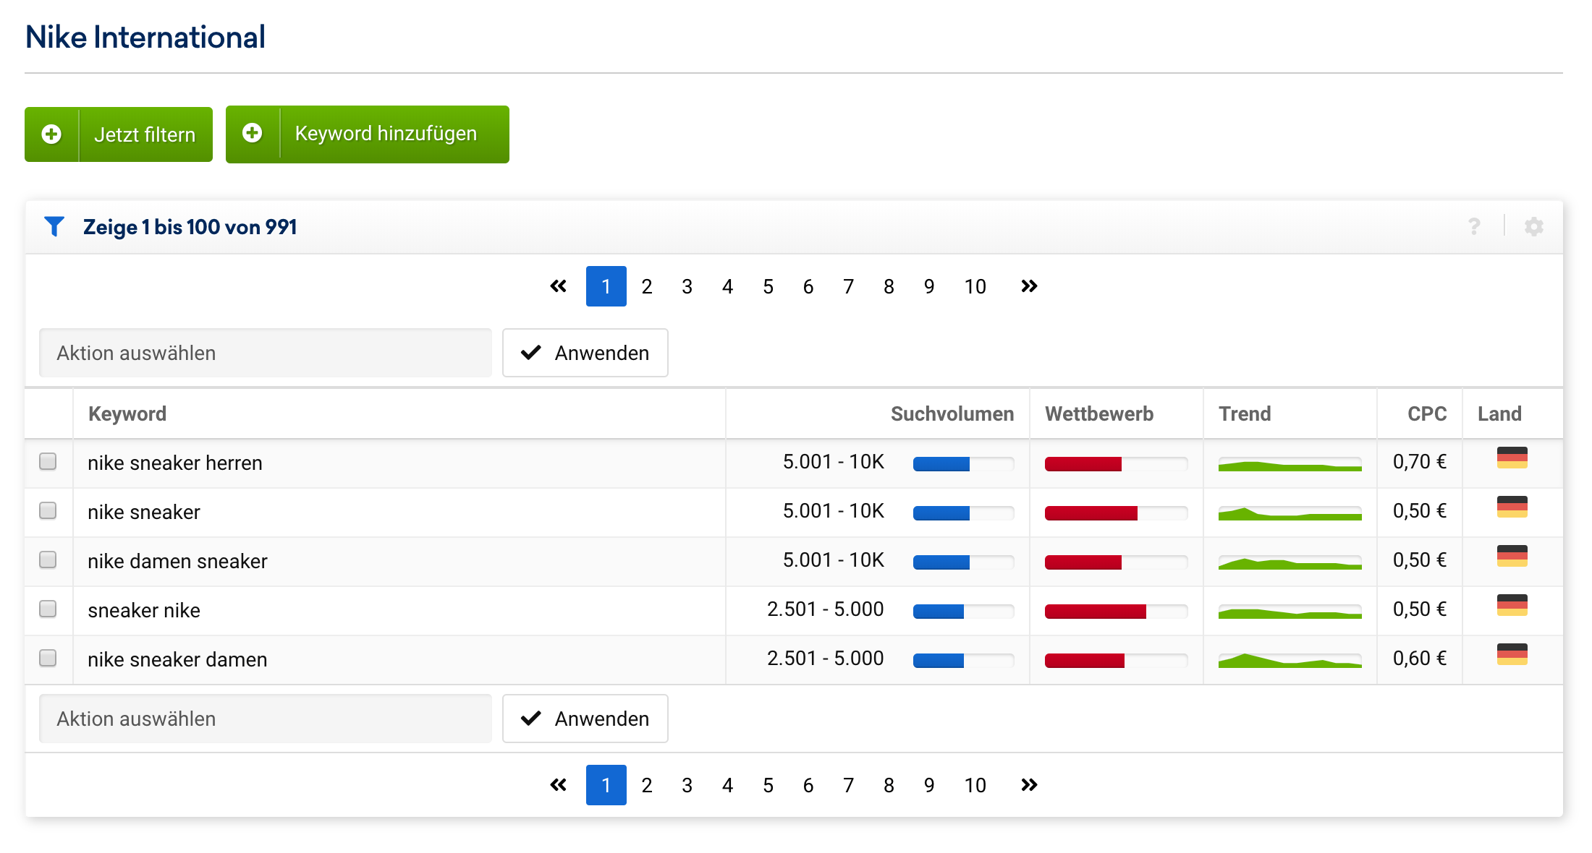This screenshot has height=853, width=1592.
Task: Click the blue filter funnel icon
Action: (54, 227)
